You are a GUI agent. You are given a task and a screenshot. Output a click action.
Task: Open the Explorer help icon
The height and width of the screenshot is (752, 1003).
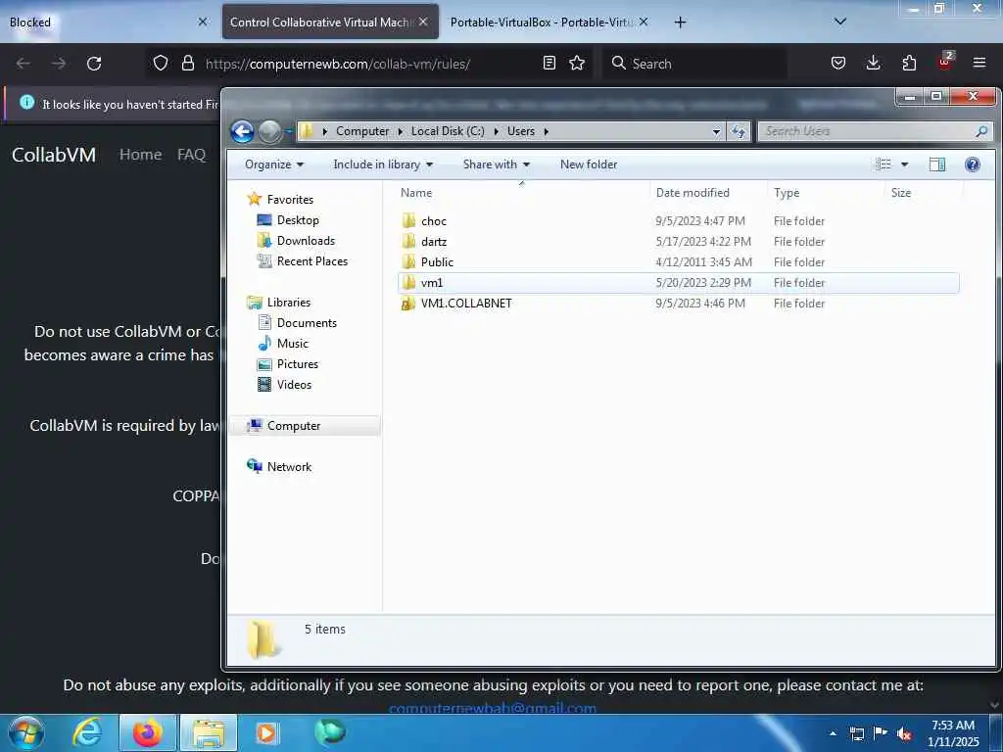(973, 164)
